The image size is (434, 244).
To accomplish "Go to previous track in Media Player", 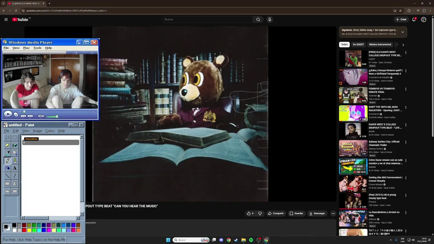I will (23, 116).
